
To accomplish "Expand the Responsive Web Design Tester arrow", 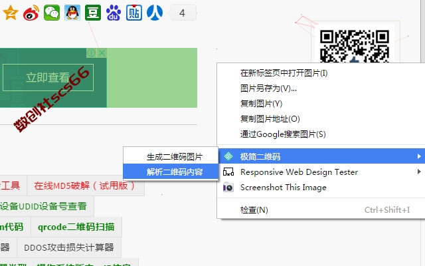I will tap(419, 172).
